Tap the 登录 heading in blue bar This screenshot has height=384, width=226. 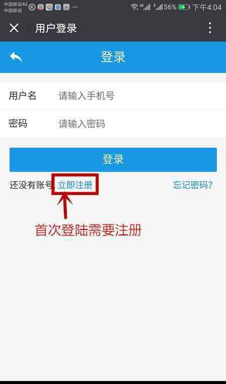click(x=113, y=57)
